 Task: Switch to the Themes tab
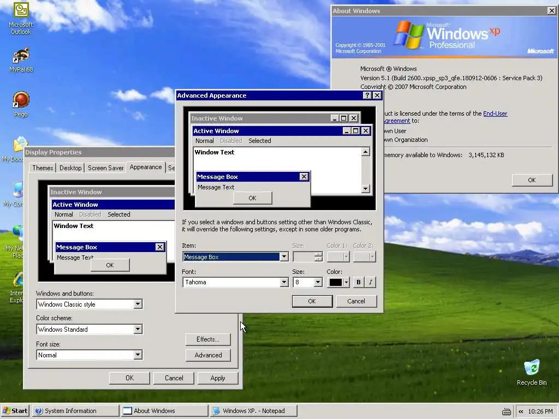click(43, 168)
